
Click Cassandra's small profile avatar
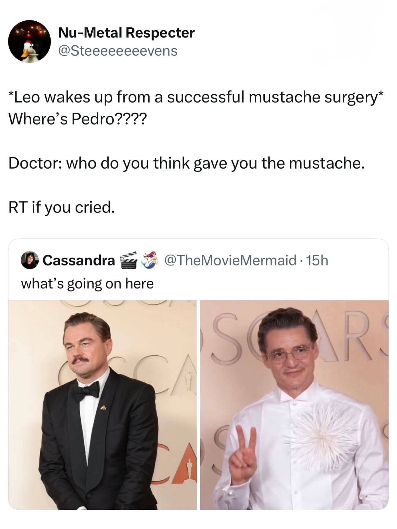[30, 260]
